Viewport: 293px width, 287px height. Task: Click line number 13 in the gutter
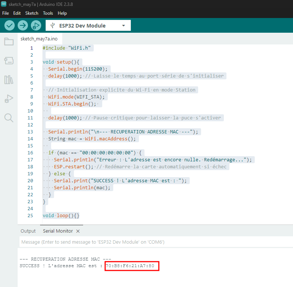30,132
